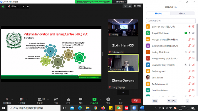Select Andy Augousti in participant list
The height and width of the screenshot is (111, 198).
click(170, 71)
